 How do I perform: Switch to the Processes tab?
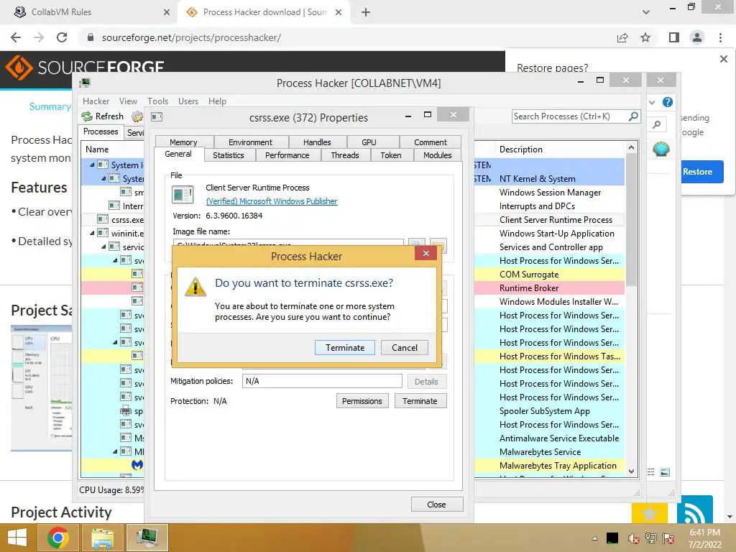[x=101, y=132]
